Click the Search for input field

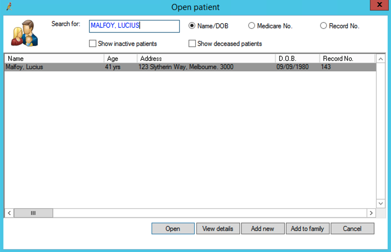click(x=134, y=26)
